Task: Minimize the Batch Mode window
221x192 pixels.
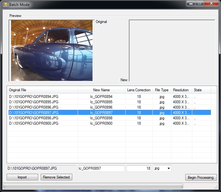Action: coord(191,3)
